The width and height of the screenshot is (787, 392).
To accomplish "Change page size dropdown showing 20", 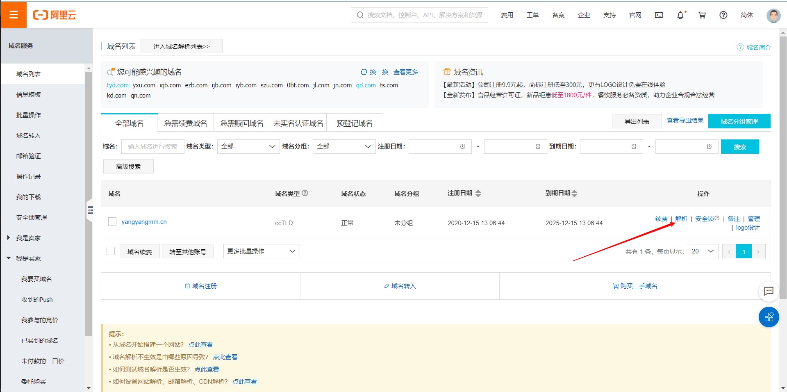I will click(x=703, y=251).
